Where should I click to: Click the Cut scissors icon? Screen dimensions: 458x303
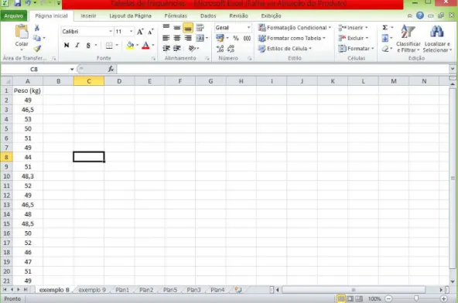click(37, 28)
